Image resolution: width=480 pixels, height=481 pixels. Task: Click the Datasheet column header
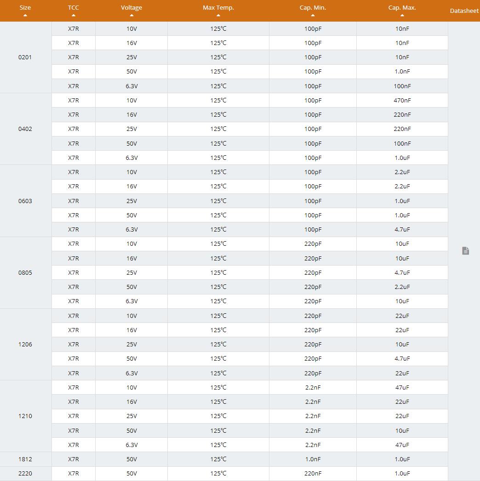(464, 11)
